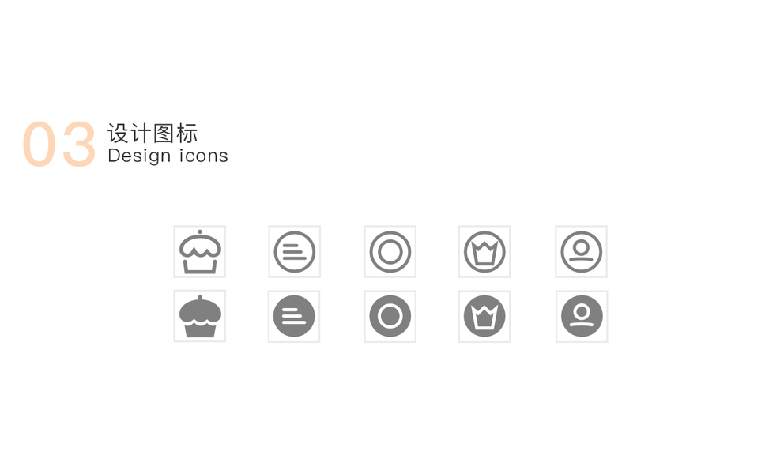Viewport: 784px width, 474px height.
Task: Click the outlined cupcake icon
Action: point(200,252)
